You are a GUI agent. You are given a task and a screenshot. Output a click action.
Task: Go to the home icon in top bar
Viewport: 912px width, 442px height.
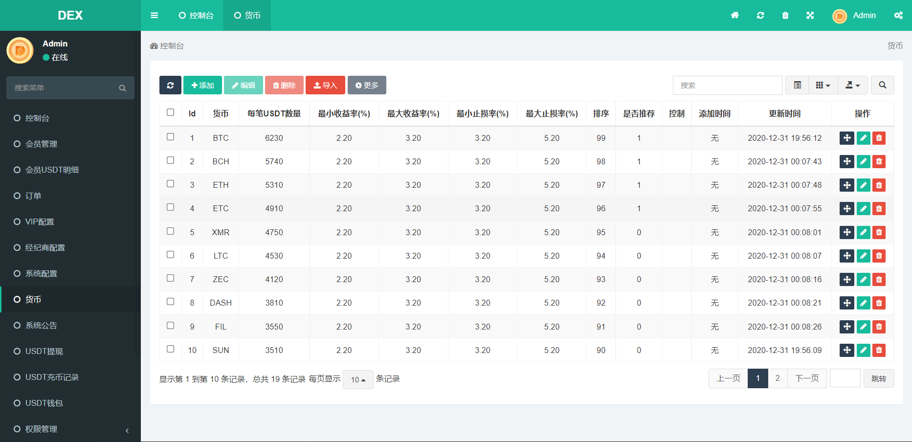coord(734,15)
